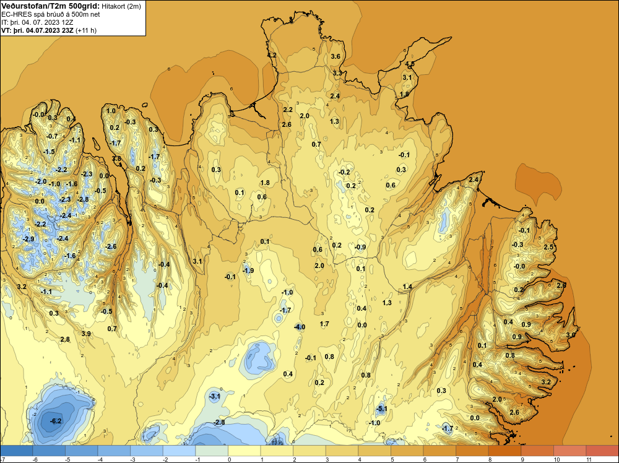The image size is (619, 463).
Task: Click the '-2.9' temperature value on the map
Action: coord(28,239)
